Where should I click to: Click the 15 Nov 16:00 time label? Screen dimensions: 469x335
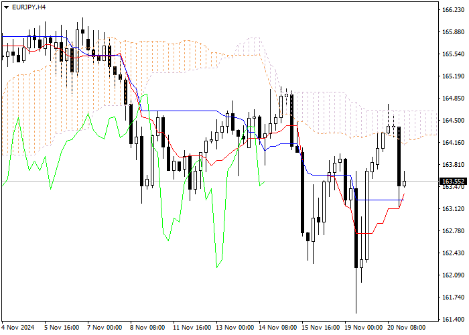321,328
